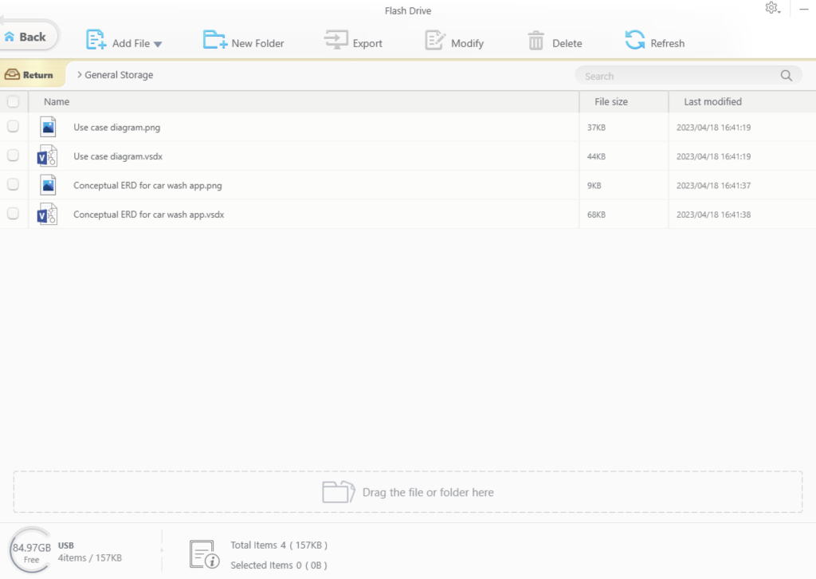Image resolution: width=816 pixels, height=579 pixels.
Task: Click the Delete trash icon
Action: click(x=536, y=41)
